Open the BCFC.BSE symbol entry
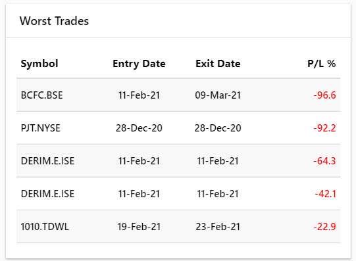356x261 pixels. tap(41, 95)
